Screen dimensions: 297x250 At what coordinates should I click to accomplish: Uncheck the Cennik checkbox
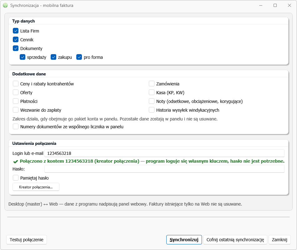(16, 40)
